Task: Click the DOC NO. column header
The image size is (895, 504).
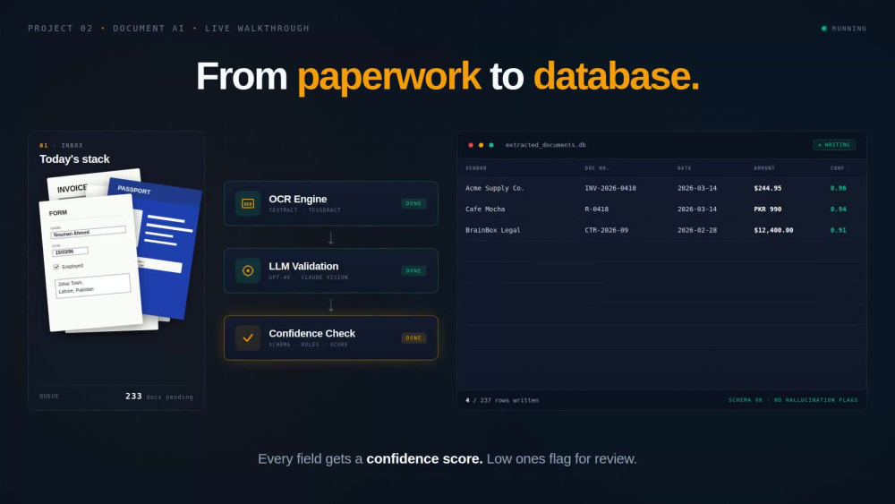Action: pyautogui.click(x=596, y=168)
